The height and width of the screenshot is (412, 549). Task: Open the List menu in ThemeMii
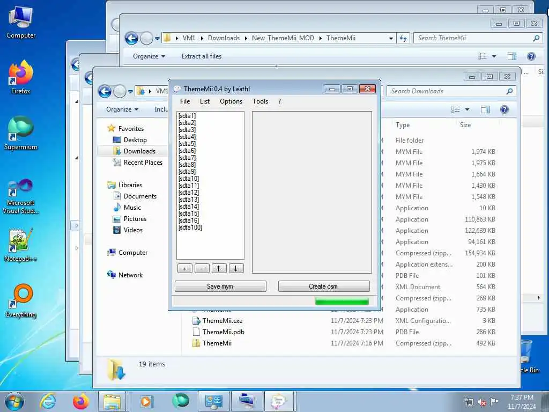(x=204, y=101)
